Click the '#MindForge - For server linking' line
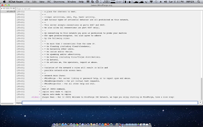Screen dimensions: 203x127 (x=87, y=78)
